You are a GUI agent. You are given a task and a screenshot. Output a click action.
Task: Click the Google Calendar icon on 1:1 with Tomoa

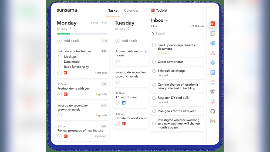pyautogui.click(x=124, y=103)
